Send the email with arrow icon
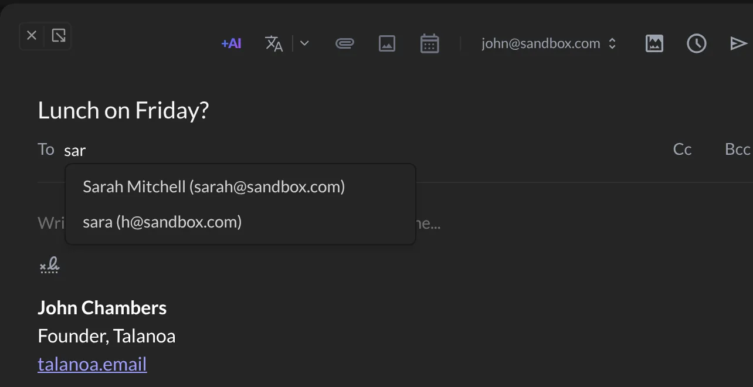The image size is (753, 387). pyautogui.click(x=738, y=43)
